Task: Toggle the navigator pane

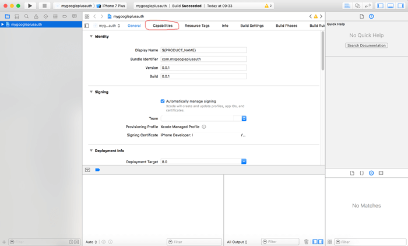Action: click(x=381, y=6)
